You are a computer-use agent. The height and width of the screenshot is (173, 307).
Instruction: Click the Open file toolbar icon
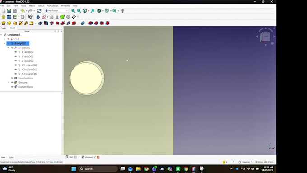tap(9, 11)
